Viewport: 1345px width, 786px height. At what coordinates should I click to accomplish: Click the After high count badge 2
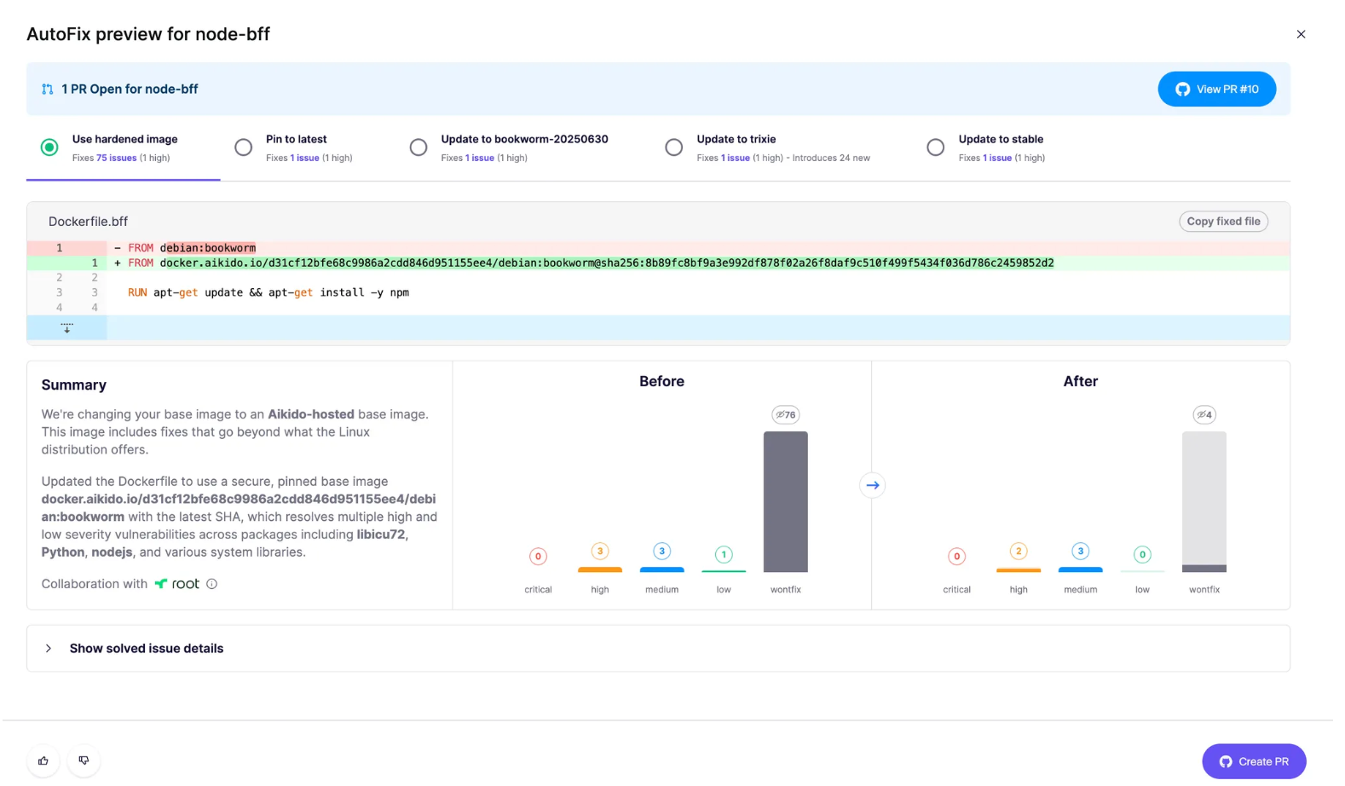pyautogui.click(x=1019, y=551)
